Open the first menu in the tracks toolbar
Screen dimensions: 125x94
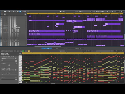5,11
